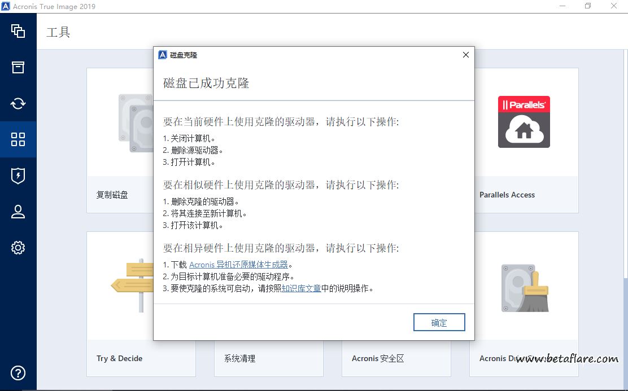The image size is (628, 391).
Task: Open the Acronis 异机还原媒体生成器 link
Action: pyautogui.click(x=238, y=265)
